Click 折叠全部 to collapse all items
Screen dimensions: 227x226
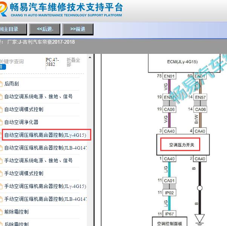(x=73, y=62)
